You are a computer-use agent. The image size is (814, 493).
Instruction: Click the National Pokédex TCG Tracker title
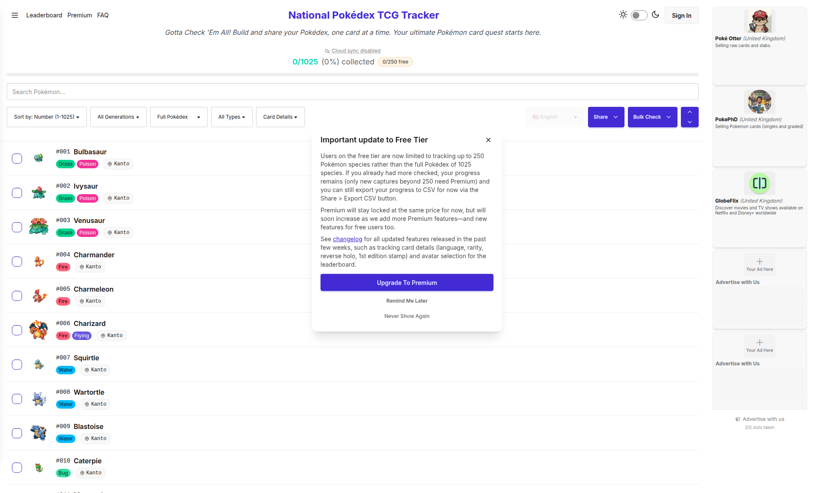pos(364,15)
